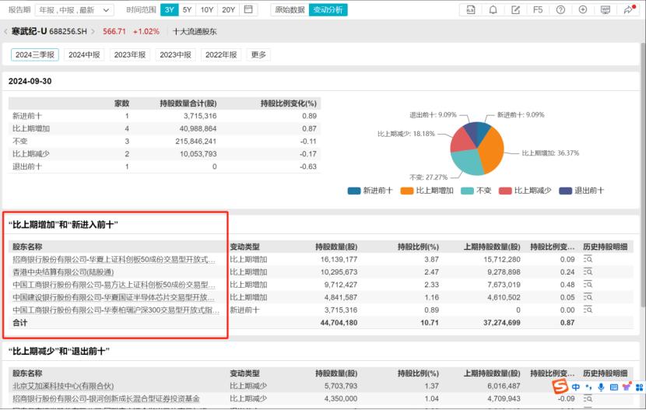Select the 2024中报 tab
646x410 pixels.
click(x=84, y=54)
